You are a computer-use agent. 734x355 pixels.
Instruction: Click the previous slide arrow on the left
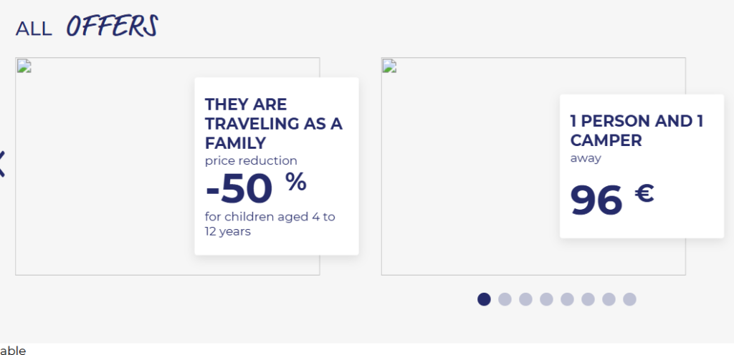2,164
